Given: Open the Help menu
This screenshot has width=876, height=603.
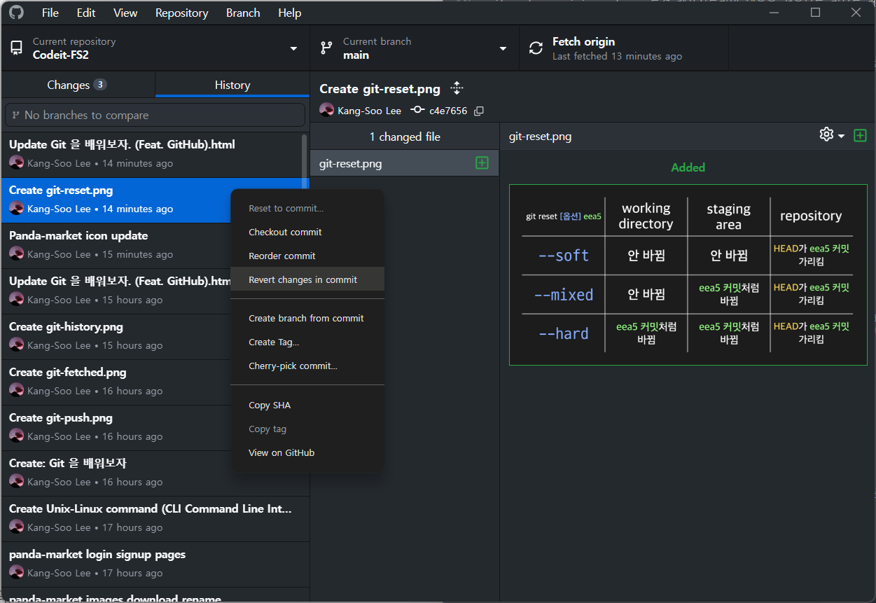Looking at the screenshot, I should click(x=290, y=13).
